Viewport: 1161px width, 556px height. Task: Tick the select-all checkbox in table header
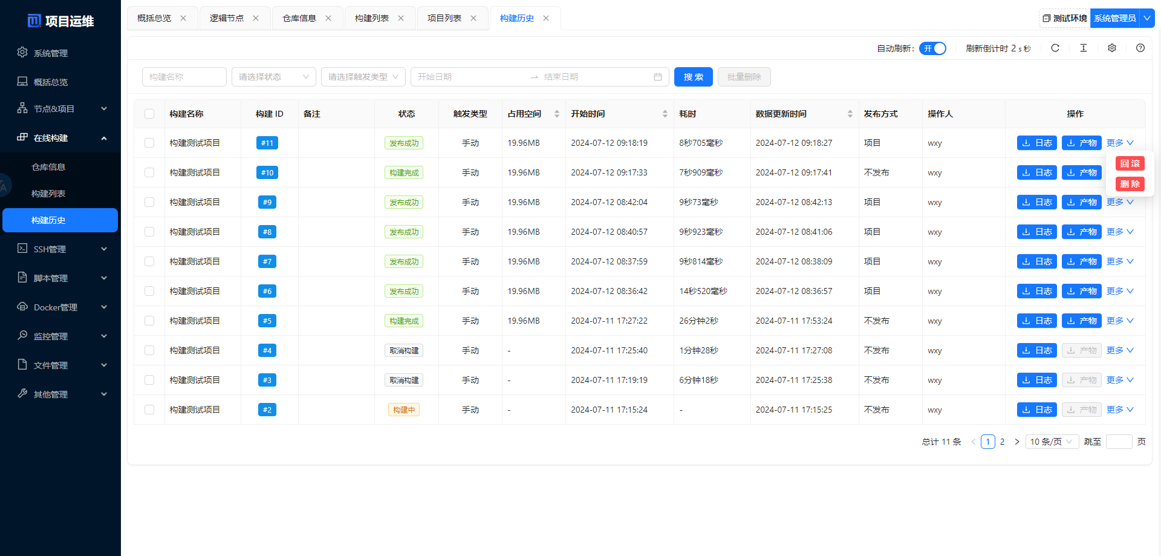point(149,114)
